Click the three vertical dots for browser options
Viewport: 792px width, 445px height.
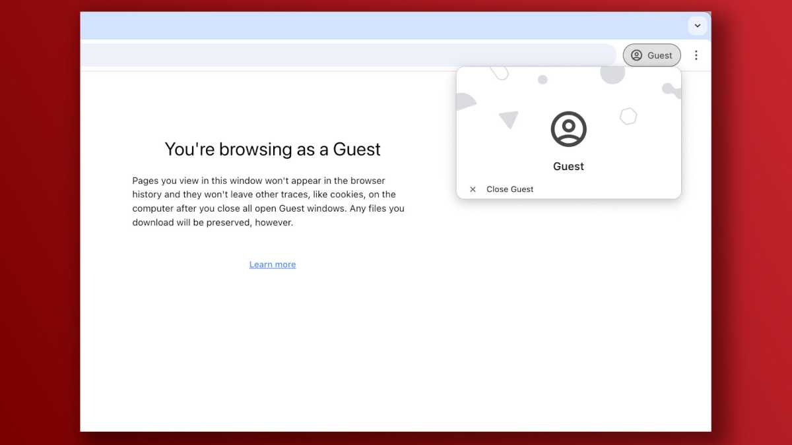click(x=696, y=55)
